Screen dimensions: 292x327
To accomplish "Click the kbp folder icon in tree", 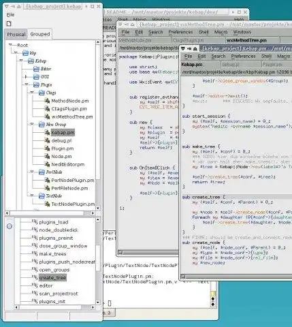I will 26,53.
